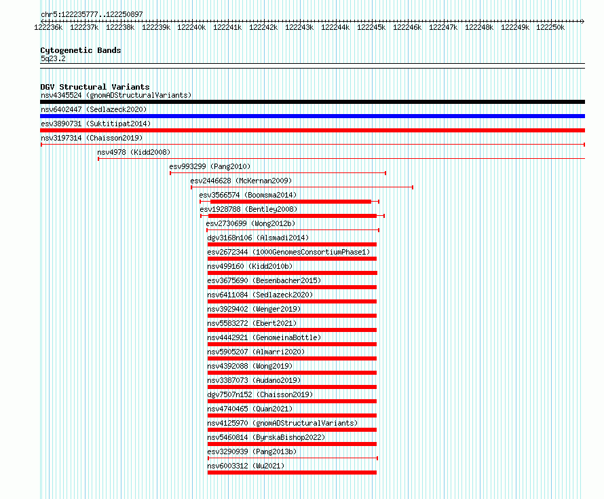Click the nsv499160 Kidd2010b red bar
The image size is (604, 499).
(x=292, y=273)
